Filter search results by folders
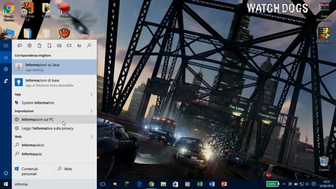Viewport: 336px width, 189px height. 49,46
